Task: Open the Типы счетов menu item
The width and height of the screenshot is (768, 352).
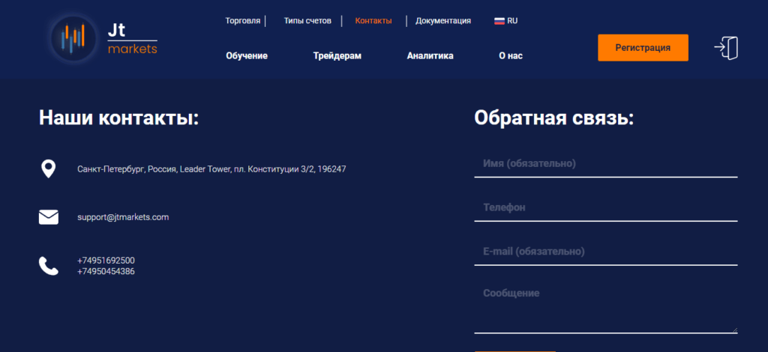Action: click(x=307, y=21)
